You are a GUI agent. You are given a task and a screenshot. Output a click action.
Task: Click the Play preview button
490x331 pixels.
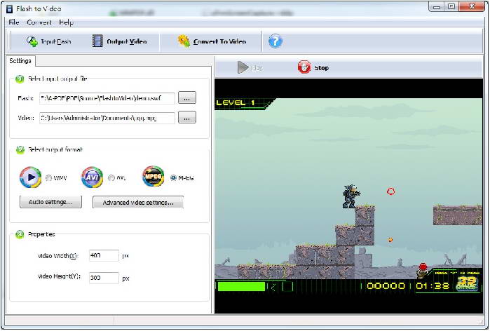click(250, 67)
